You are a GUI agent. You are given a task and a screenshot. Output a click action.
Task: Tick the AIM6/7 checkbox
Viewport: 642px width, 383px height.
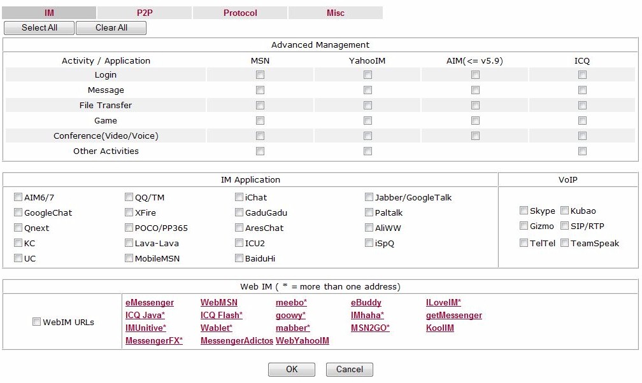click(18, 197)
